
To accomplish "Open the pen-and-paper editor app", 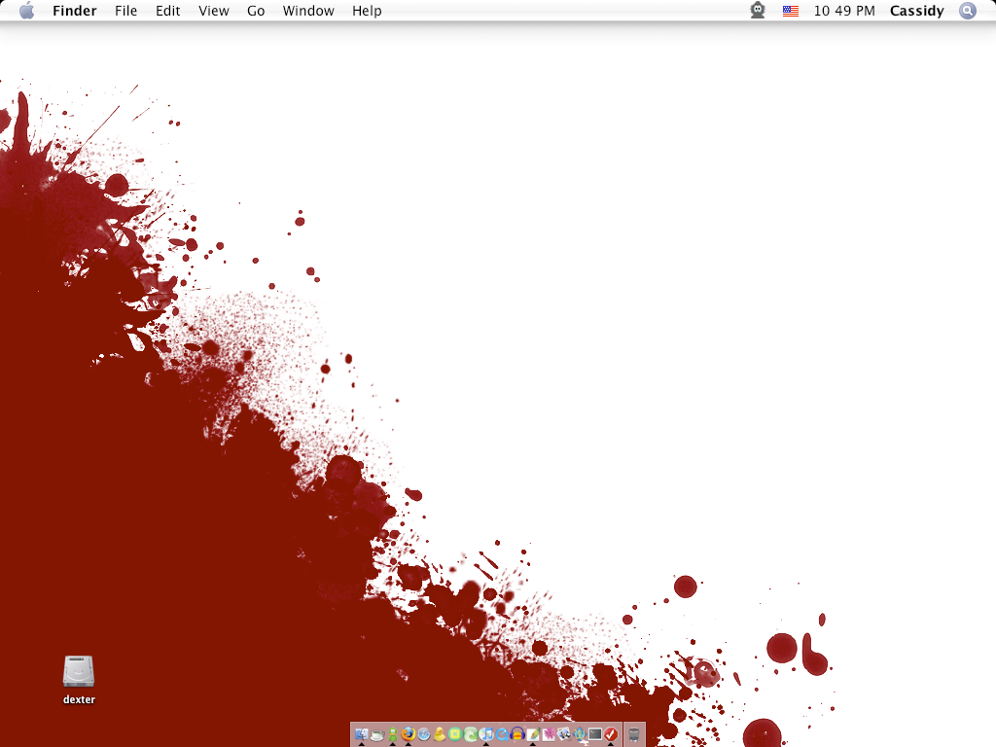I will pos(533,734).
